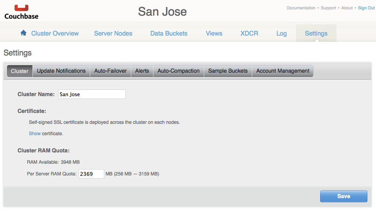Image resolution: width=376 pixels, height=211 pixels.
Task: Go to the Account Management tab
Action: (283, 71)
